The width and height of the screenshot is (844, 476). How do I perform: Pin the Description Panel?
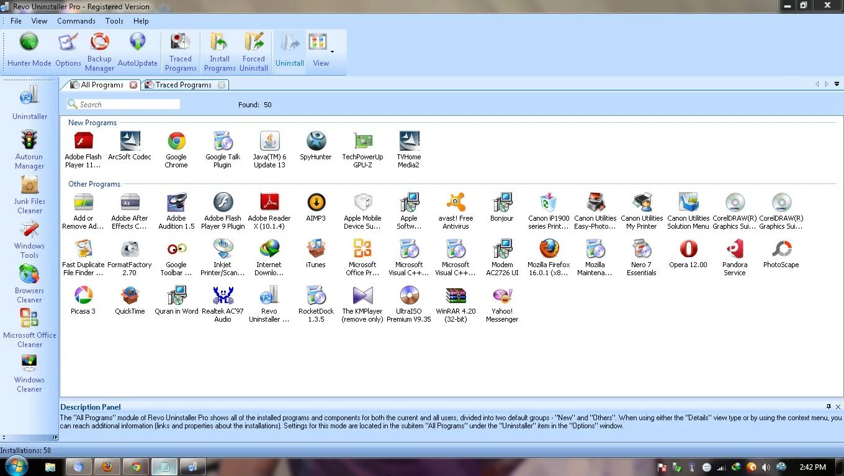(x=828, y=407)
